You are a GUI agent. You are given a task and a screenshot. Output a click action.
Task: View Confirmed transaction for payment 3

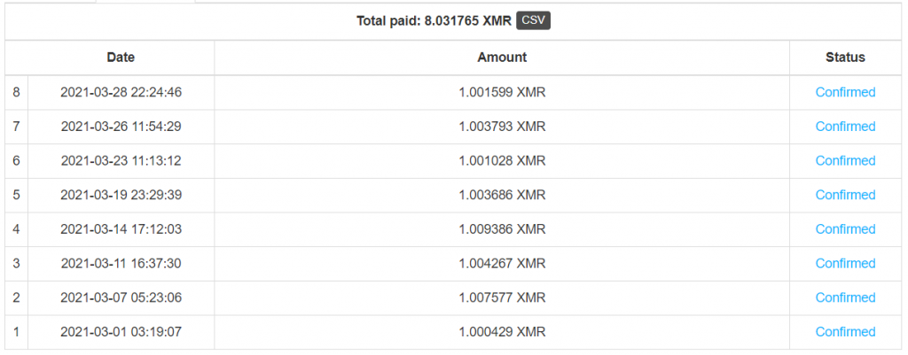[845, 263]
